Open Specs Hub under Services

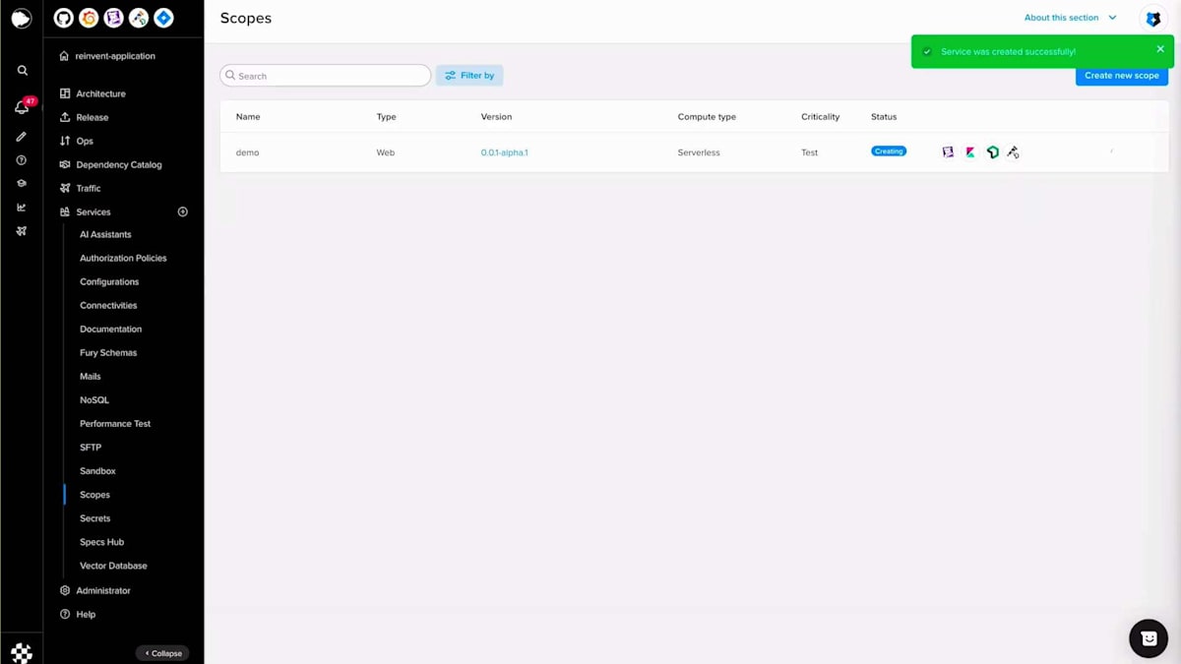tap(101, 542)
